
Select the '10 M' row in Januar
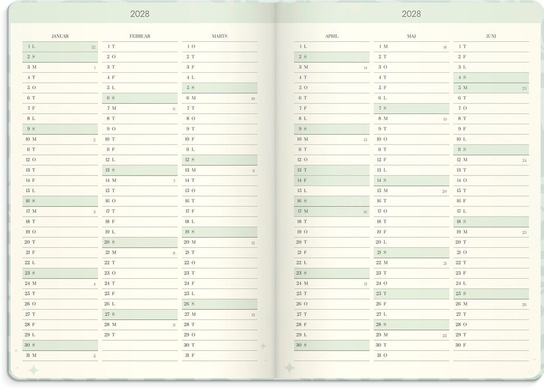point(60,140)
